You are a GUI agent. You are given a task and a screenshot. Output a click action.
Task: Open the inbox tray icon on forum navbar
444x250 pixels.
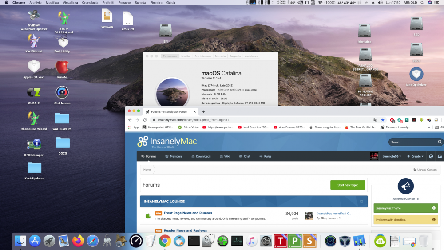point(440,156)
